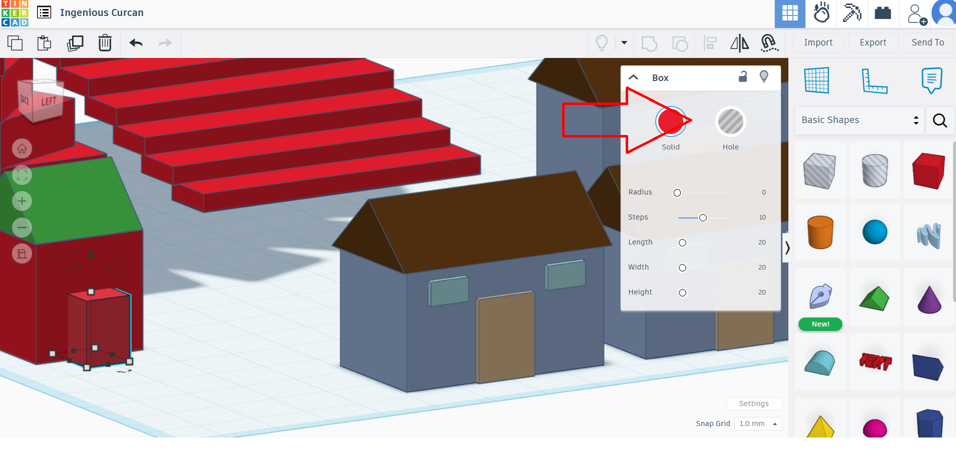Undo the last action

click(136, 43)
